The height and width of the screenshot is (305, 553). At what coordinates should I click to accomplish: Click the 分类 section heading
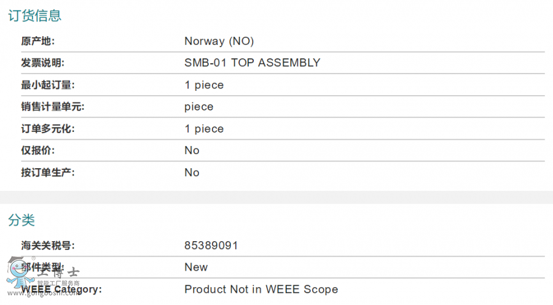22,220
